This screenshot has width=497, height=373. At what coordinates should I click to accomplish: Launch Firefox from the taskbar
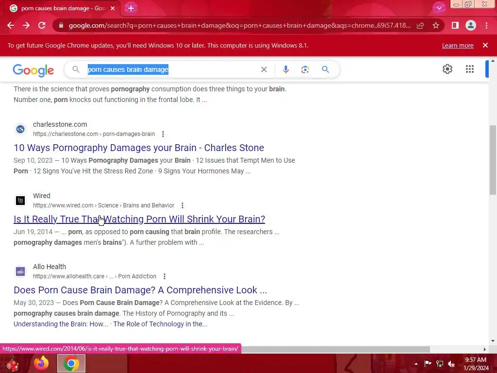[42, 363]
